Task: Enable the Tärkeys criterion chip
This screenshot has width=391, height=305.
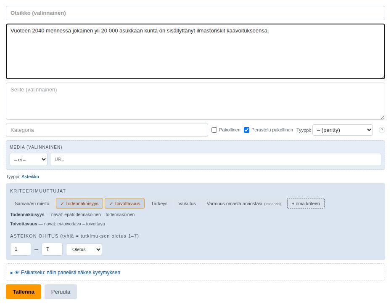Action: coord(159,203)
